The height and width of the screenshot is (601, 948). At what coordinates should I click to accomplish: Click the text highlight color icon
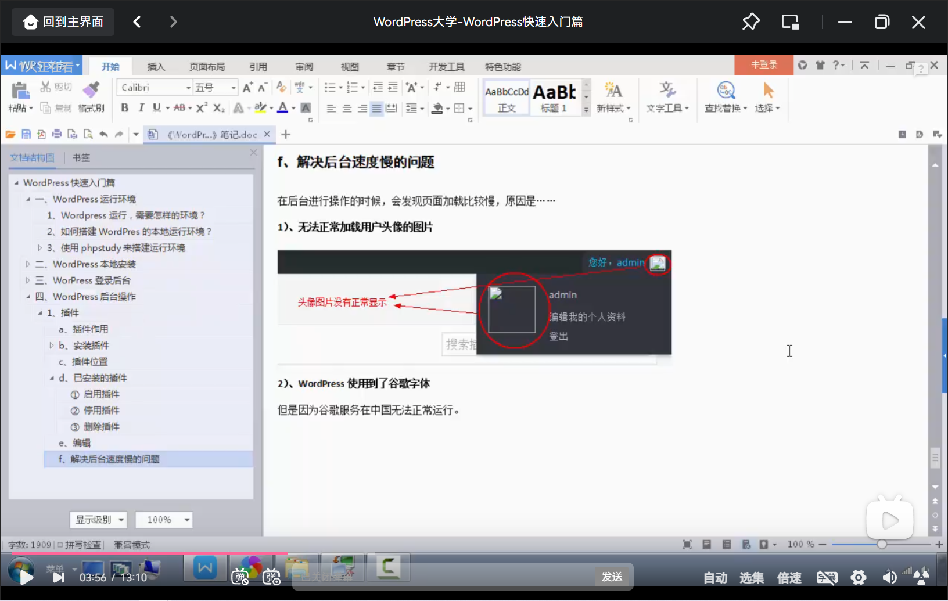click(260, 108)
